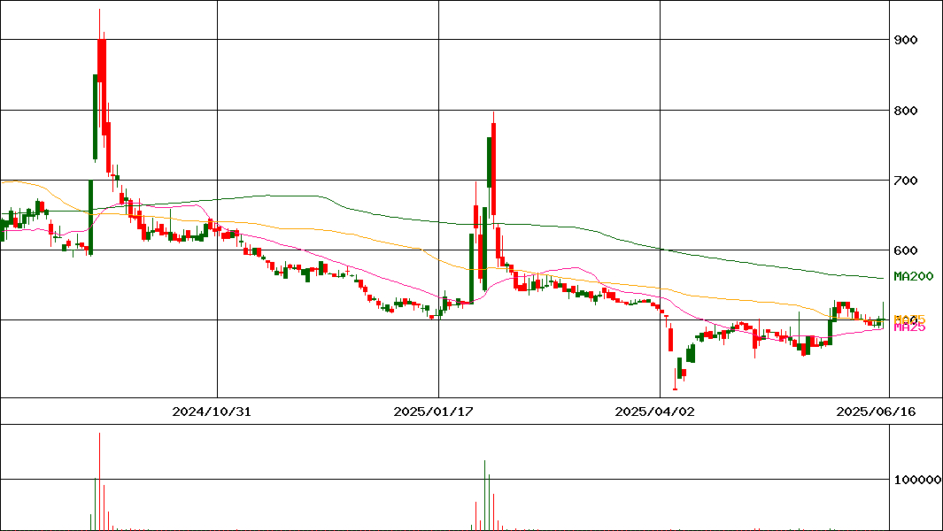Click the 900 price axis label
Image resolution: width=943 pixels, height=531 pixels.
(x=905, y=40)
